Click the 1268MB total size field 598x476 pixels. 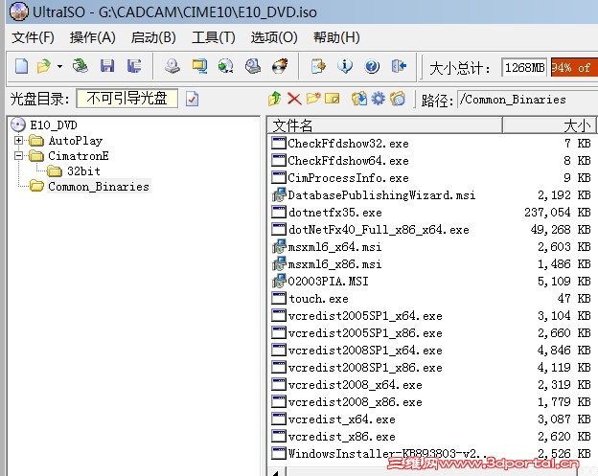click(x=524, y=67)
